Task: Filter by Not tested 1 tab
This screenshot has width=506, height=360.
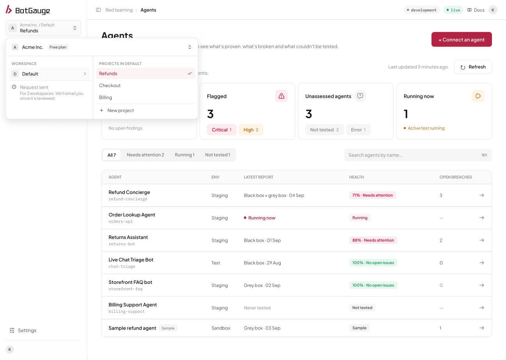Action: [x=217, y=155]
